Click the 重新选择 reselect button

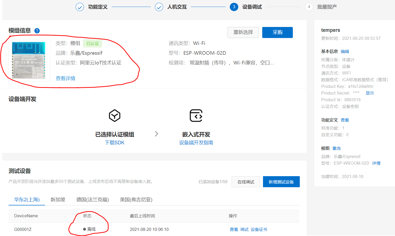coord(243,32)
